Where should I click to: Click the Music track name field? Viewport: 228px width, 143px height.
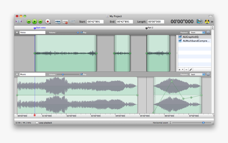click(x=32, y=74)
